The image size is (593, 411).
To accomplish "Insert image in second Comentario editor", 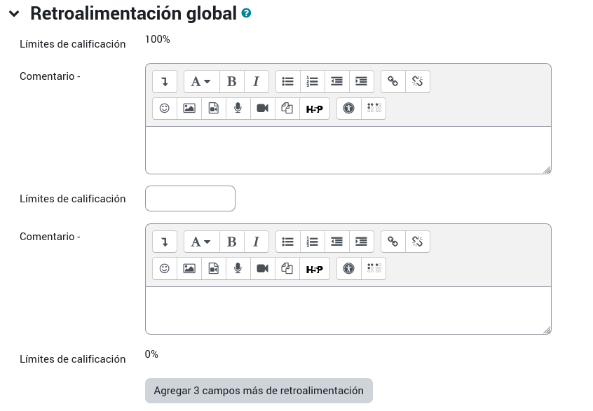I will 189,269.
